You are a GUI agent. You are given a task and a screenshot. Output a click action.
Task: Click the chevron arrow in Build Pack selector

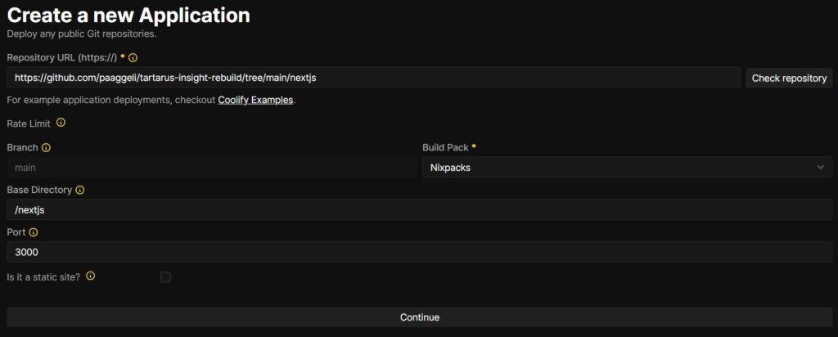point(820,167)
